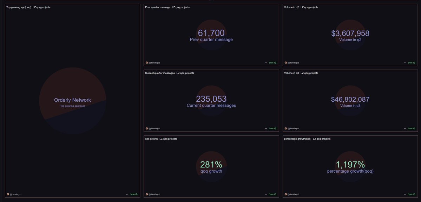Viewport: 421px width, 202px height.
Task: Open @damithgod profile from Prev quarter message panel
Action: [154, 63]
